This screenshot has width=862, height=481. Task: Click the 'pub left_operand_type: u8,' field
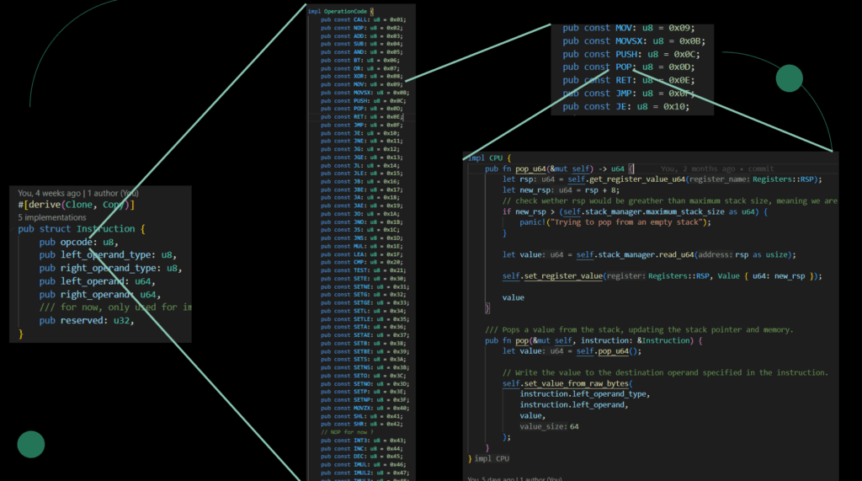(x=108, y=254)
